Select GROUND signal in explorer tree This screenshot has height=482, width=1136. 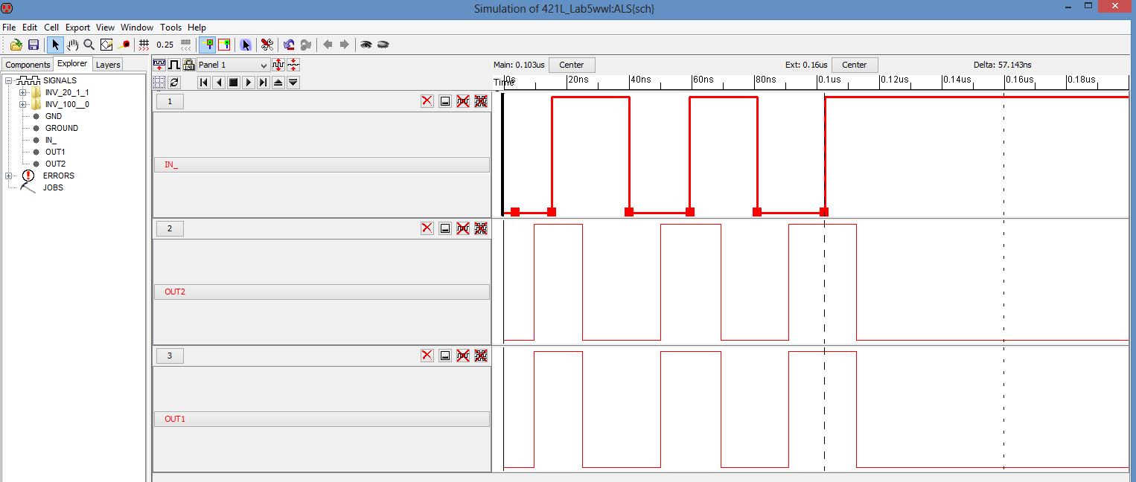(x=62, y=128)
